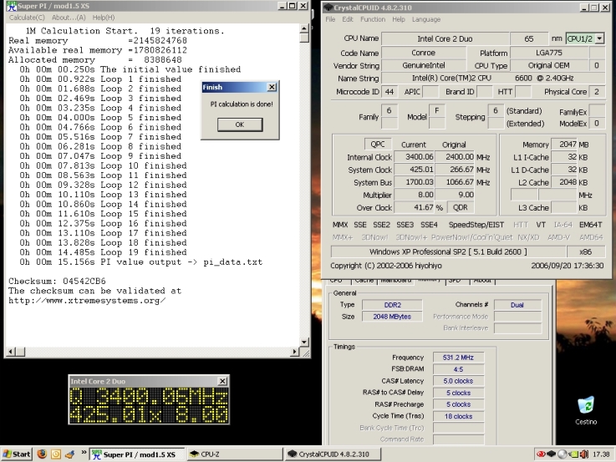Select the About tab in CPU-Z

tap(482, 280)
